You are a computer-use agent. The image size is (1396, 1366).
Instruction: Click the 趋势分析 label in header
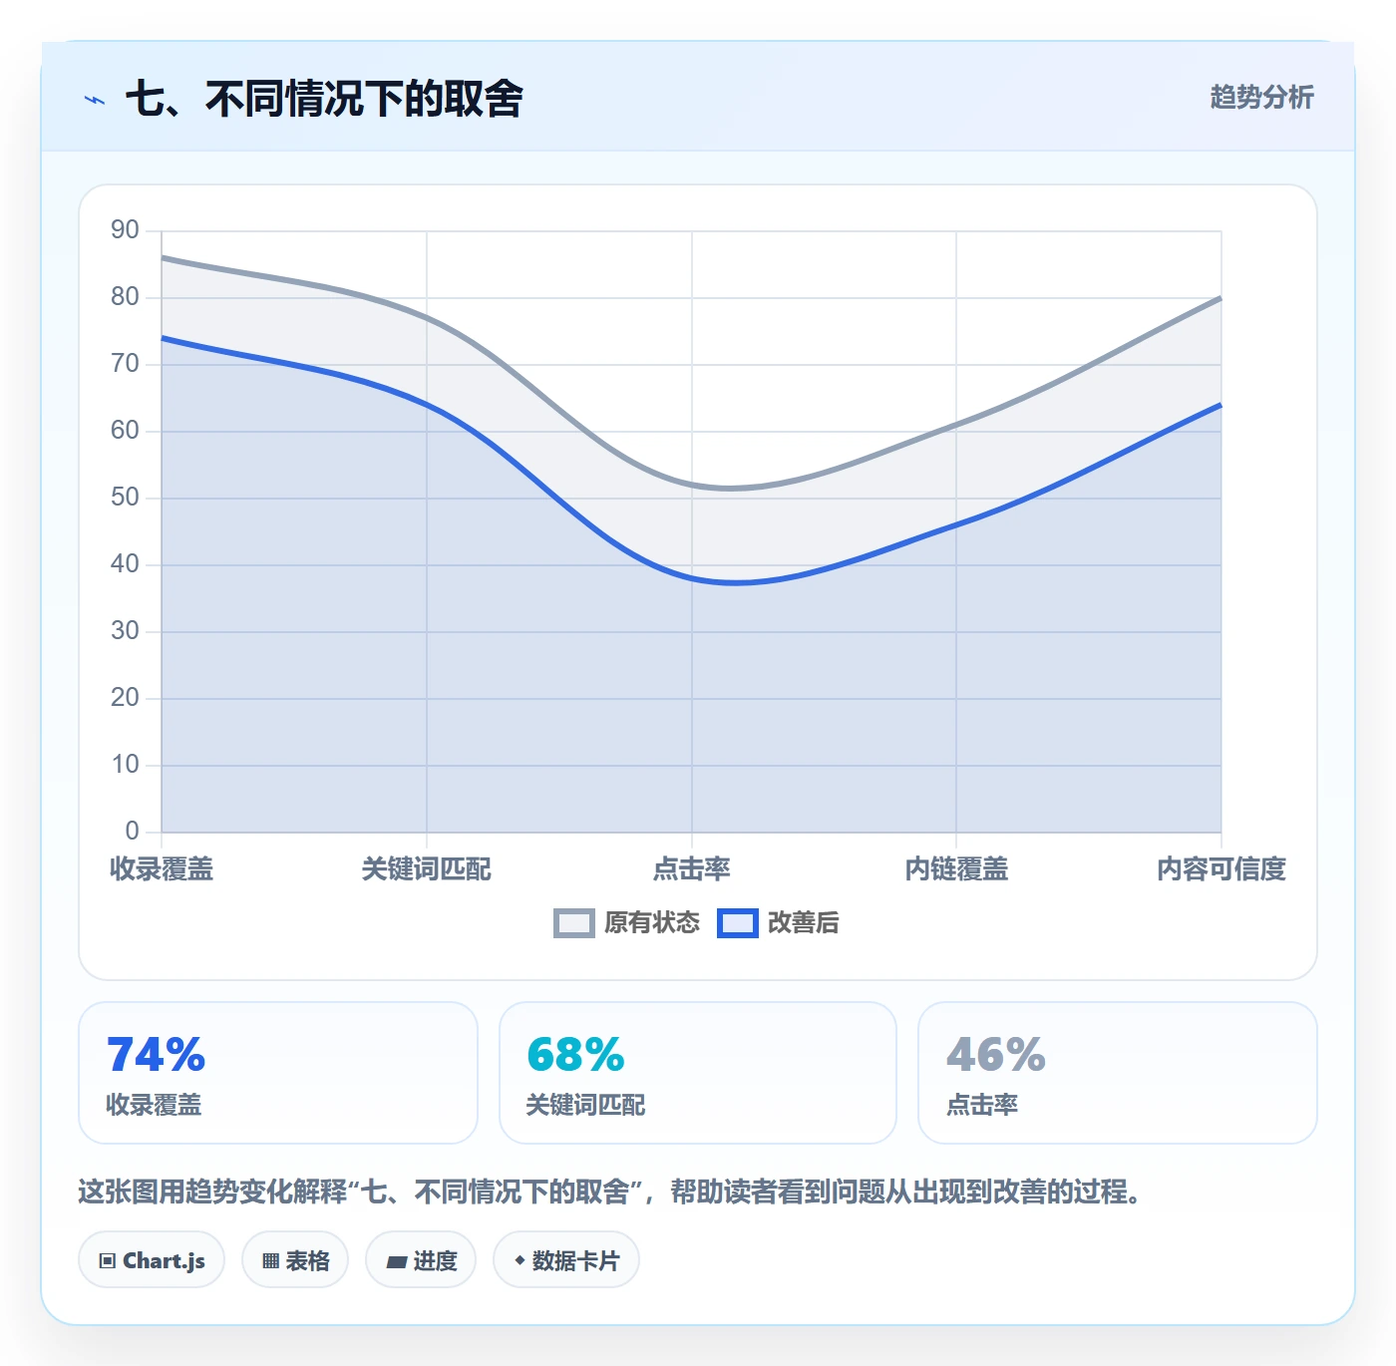click(1261, 97)
